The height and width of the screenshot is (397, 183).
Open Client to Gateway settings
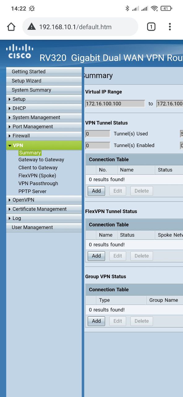tap(38, 167)
